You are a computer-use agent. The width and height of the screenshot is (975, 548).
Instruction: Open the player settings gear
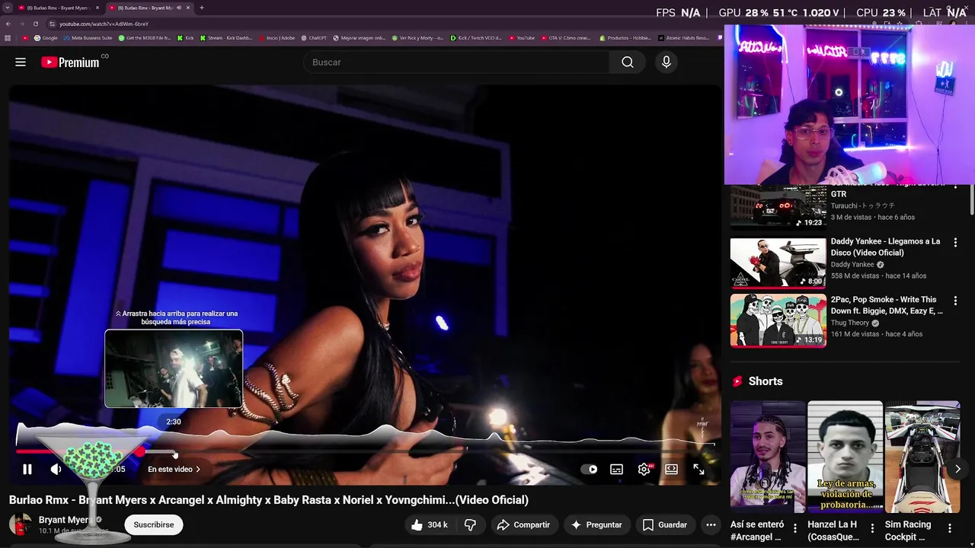(644, 470)
